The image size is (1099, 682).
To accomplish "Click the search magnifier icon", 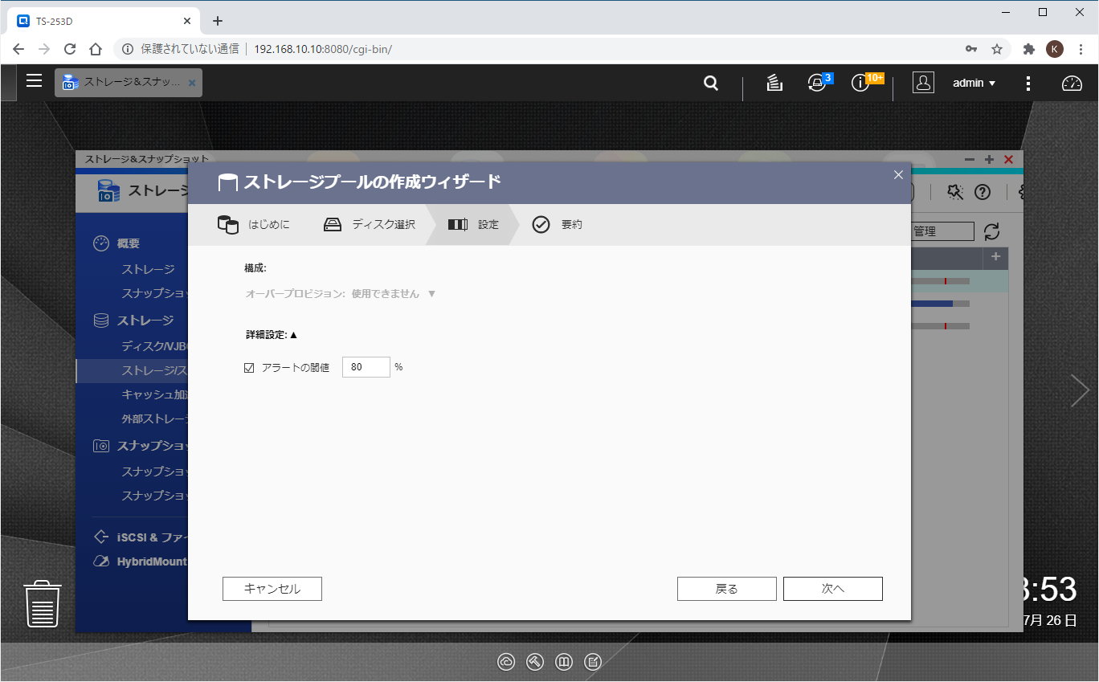I will point(711,83).
